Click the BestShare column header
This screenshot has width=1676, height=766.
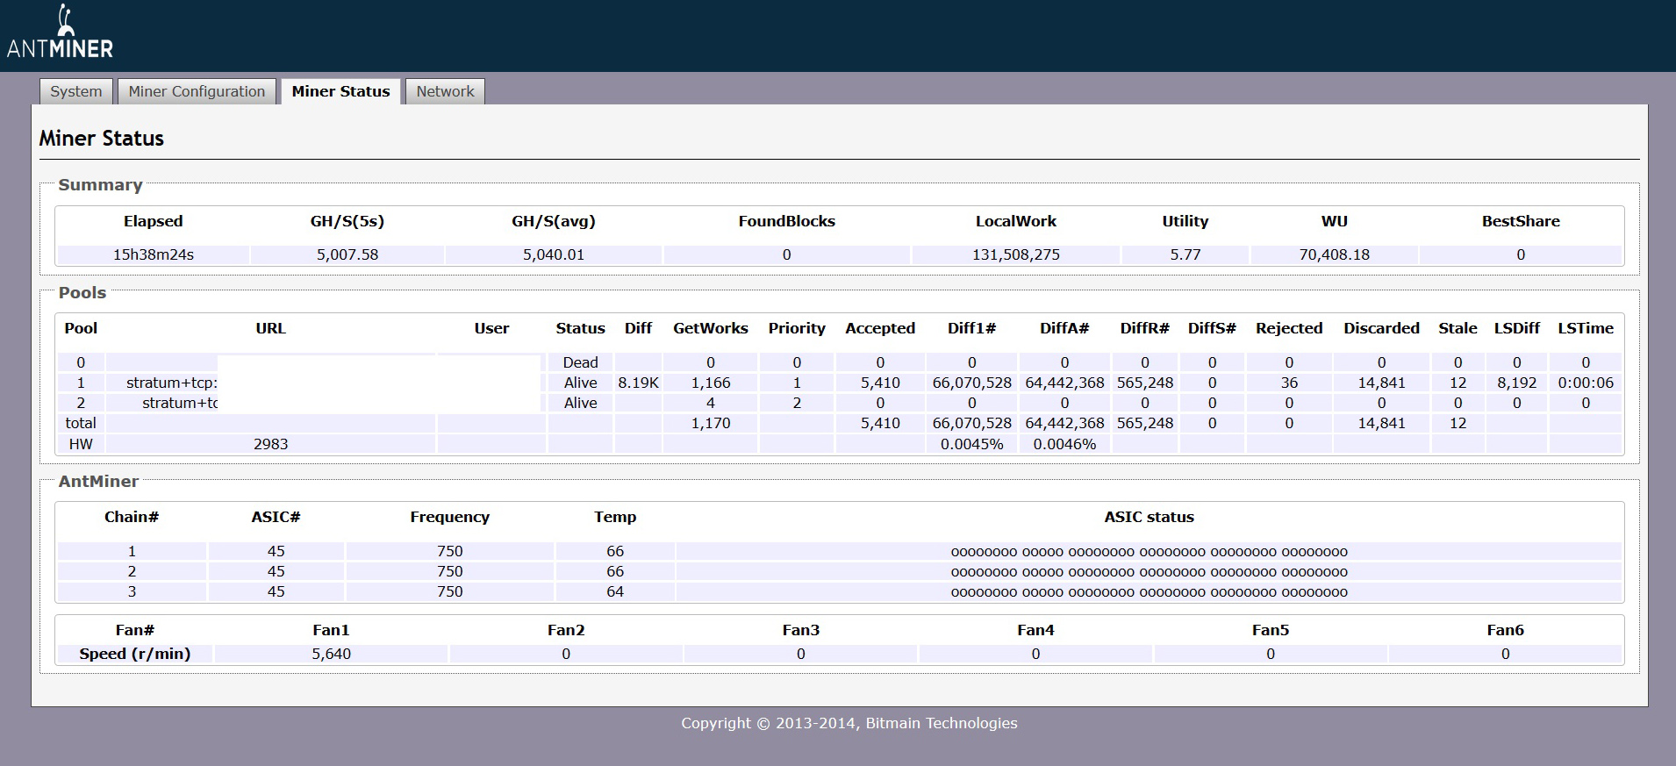(x=1521, y=221)
